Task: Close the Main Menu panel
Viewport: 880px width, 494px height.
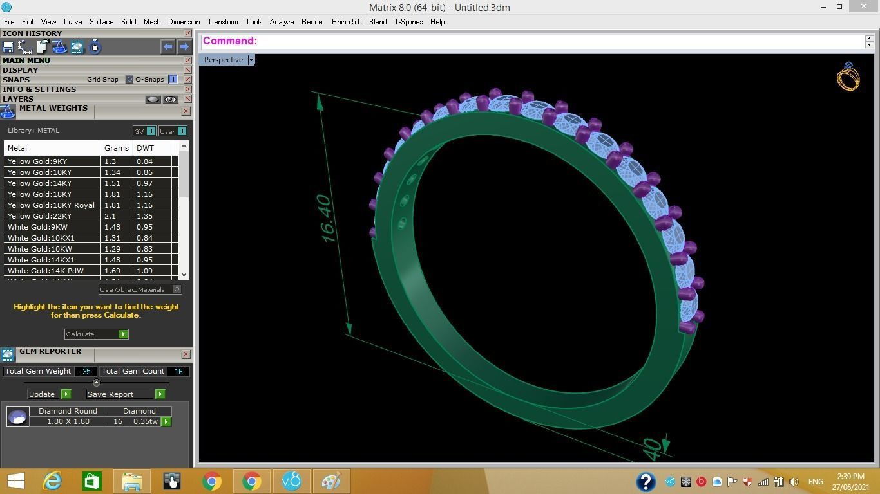Action: (187, 60)
